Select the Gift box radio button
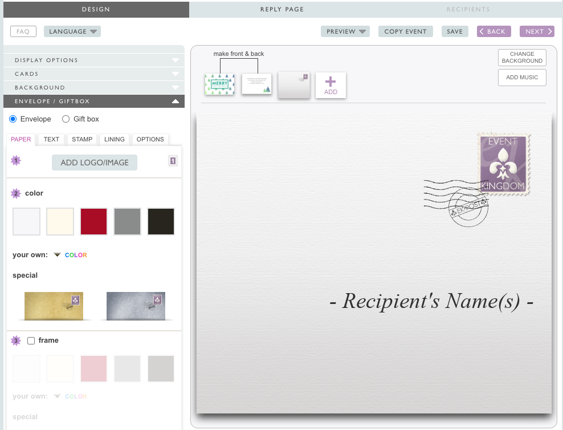563x430 pixels. pos(66,119)
